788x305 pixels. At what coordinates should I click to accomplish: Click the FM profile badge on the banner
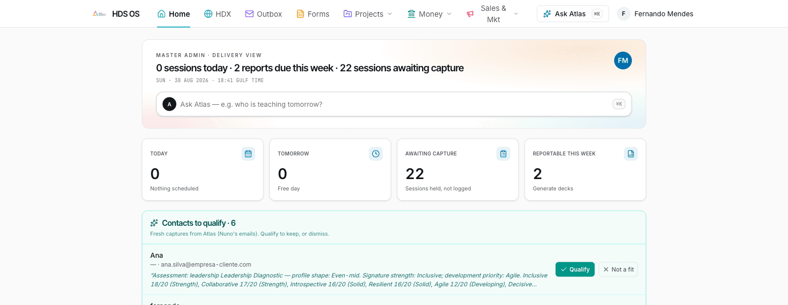click(623, 61)
